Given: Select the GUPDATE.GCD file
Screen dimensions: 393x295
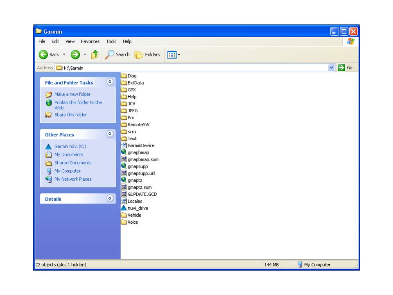Looking at the screenshot, I should [142, 194].
